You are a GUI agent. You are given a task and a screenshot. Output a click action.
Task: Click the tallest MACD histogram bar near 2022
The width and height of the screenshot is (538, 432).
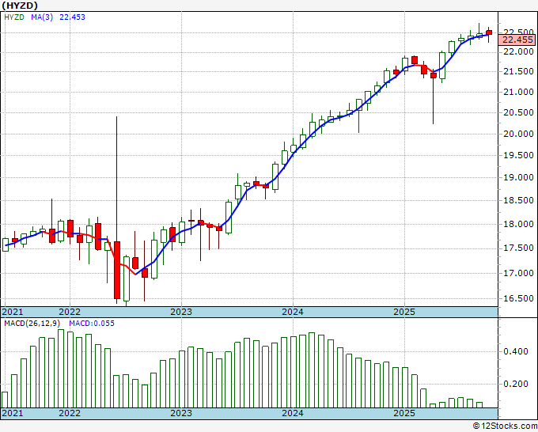(x=61, y=369)
